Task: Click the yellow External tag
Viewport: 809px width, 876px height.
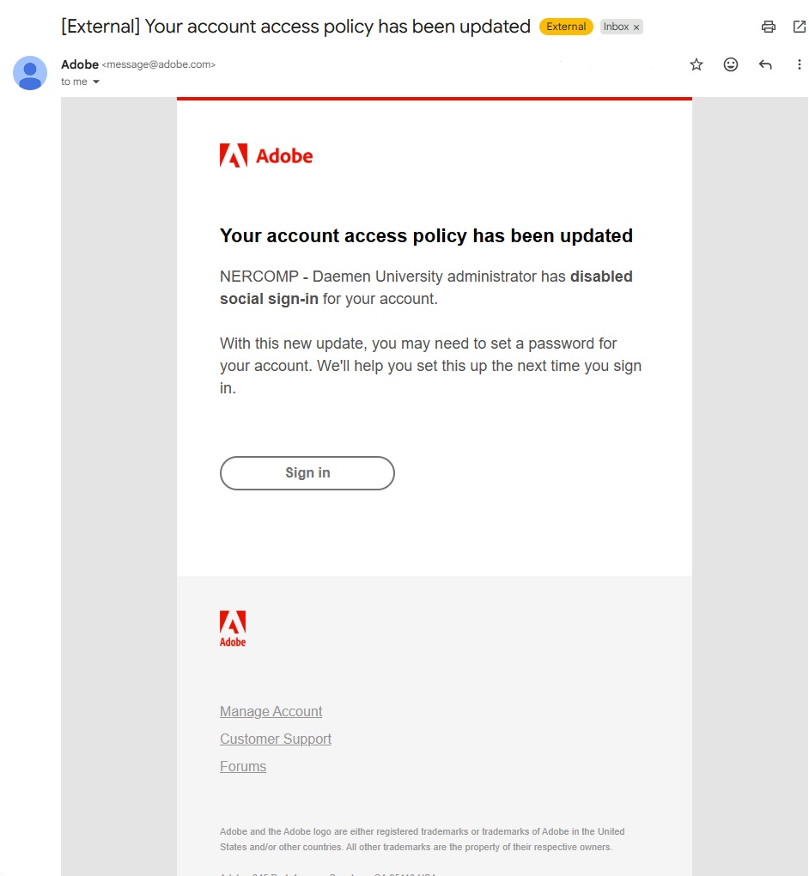Action: [x=566, y=27]
